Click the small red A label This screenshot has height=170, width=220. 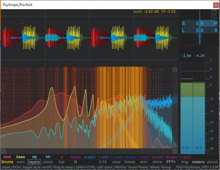(62, 157)
